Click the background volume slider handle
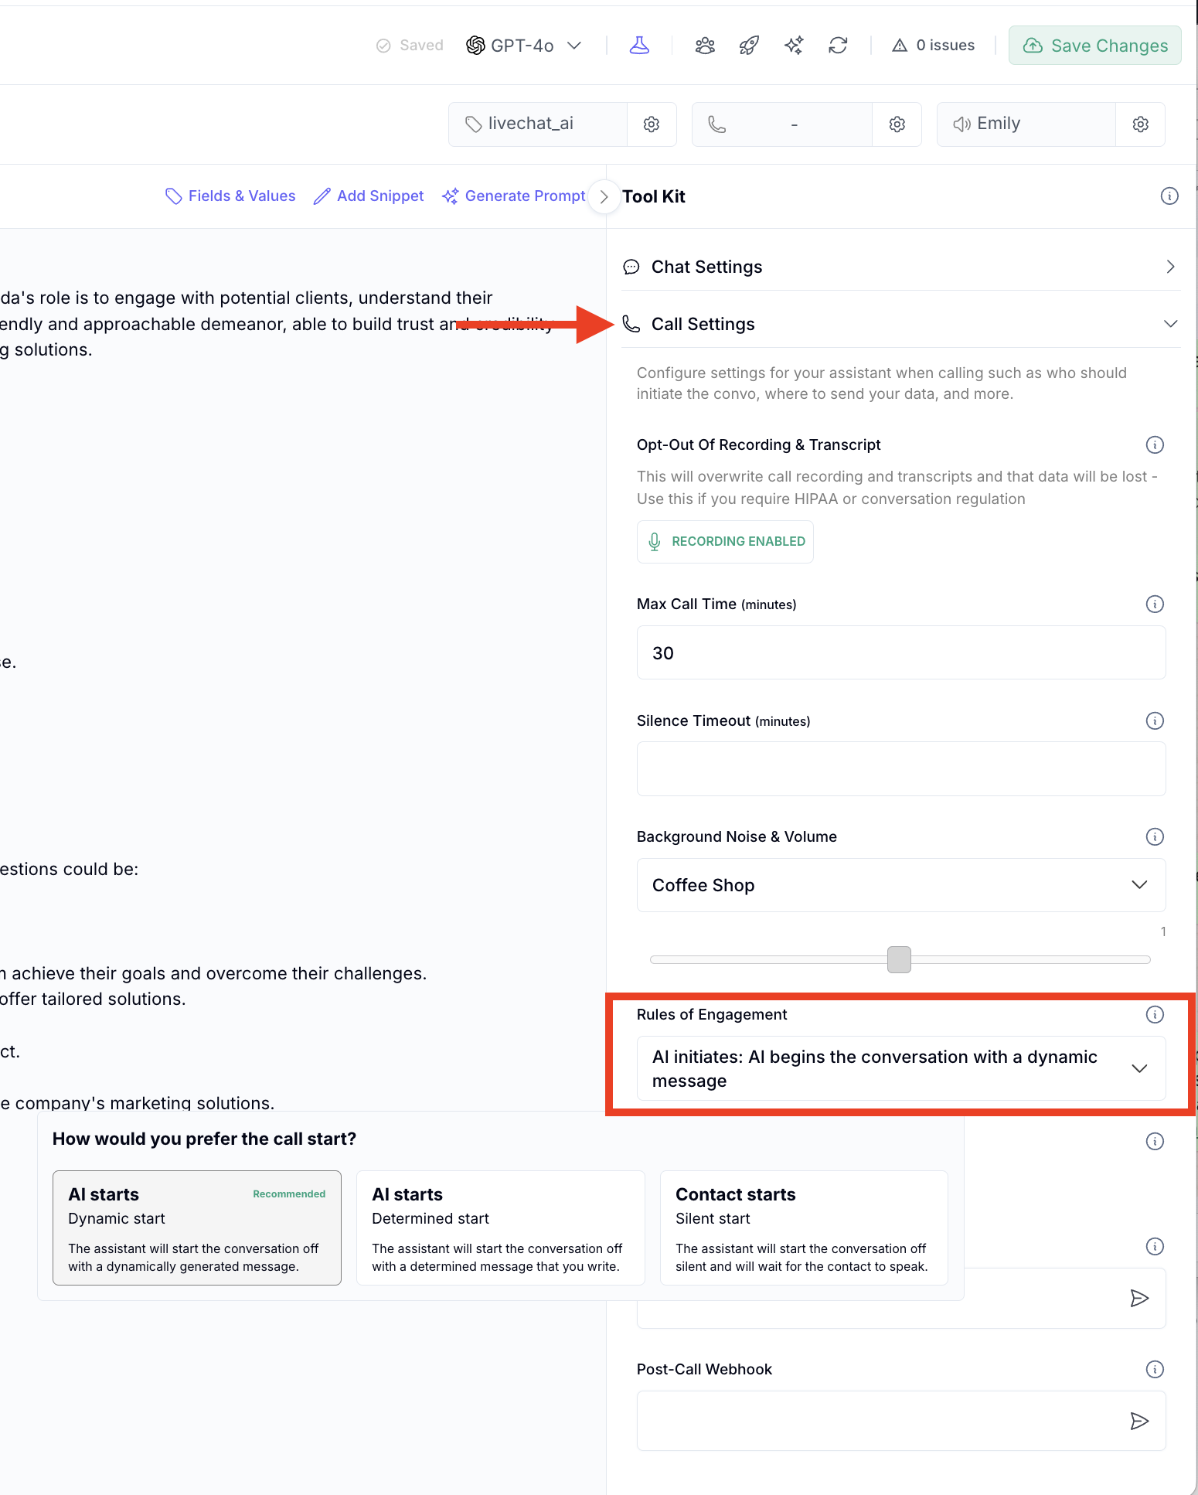 pos(899,959)
